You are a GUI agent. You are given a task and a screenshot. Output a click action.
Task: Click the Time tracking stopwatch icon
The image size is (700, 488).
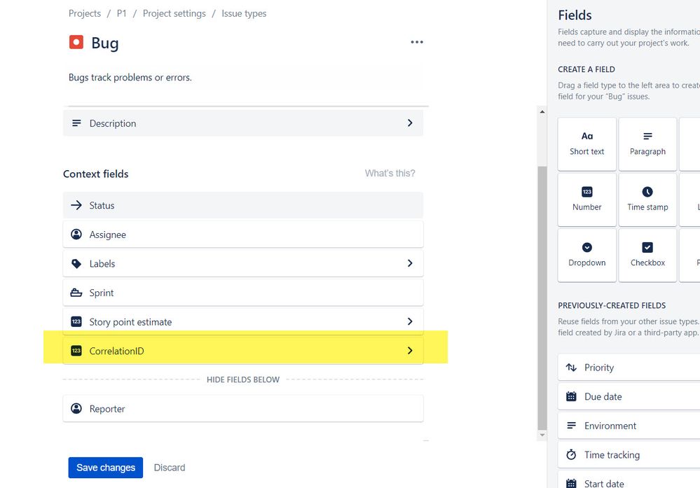571,454
